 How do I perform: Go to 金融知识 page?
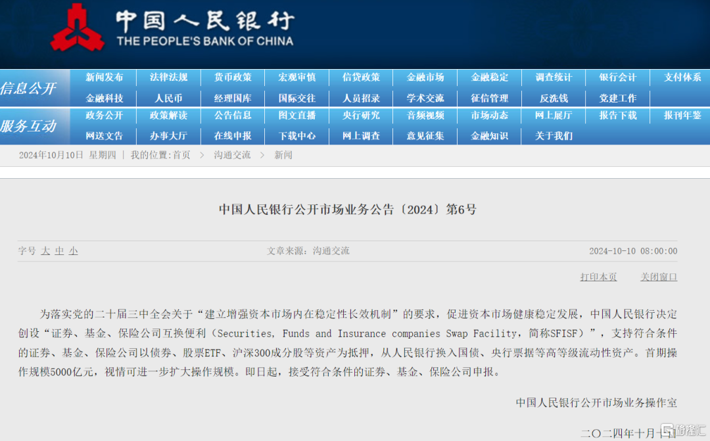pyautogui.click(x=490, y=136)
